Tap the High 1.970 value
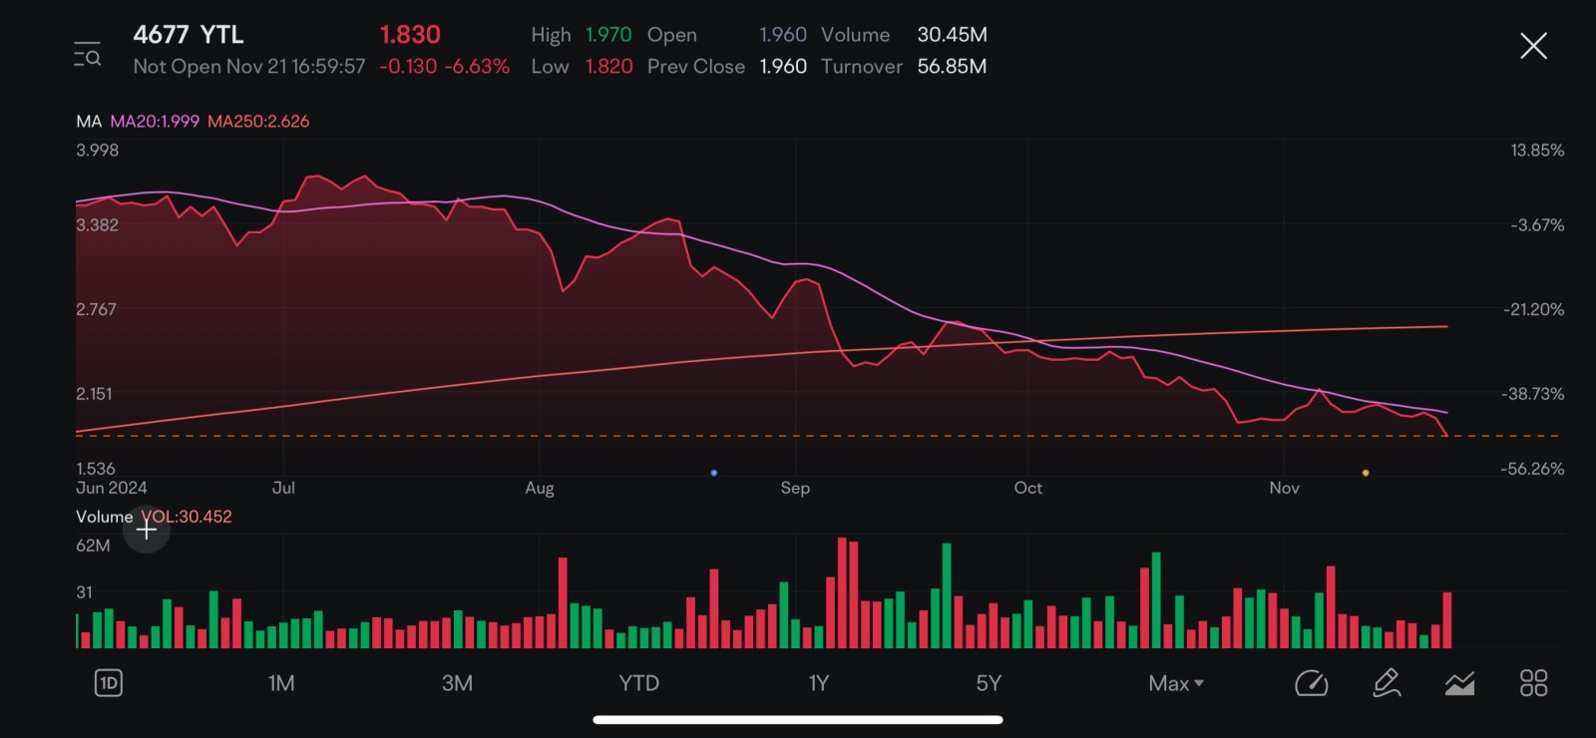The image size is (1596, 738). point(608,35)
